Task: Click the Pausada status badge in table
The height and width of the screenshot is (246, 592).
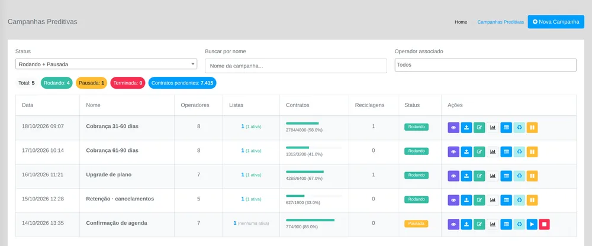Action: 416,224
